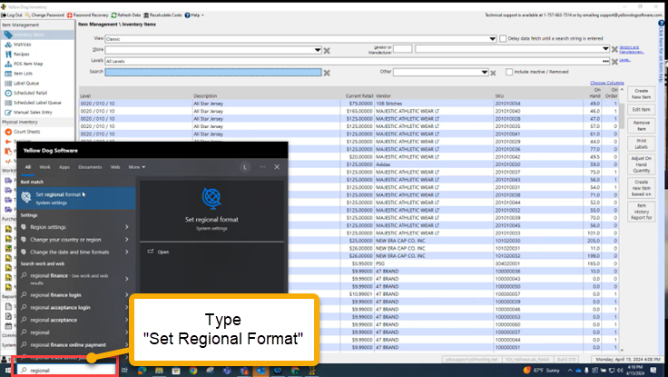The width and height of the screenshot is (668, 377).
Task: Click the vendor code input box
Action: coord(403,49)
